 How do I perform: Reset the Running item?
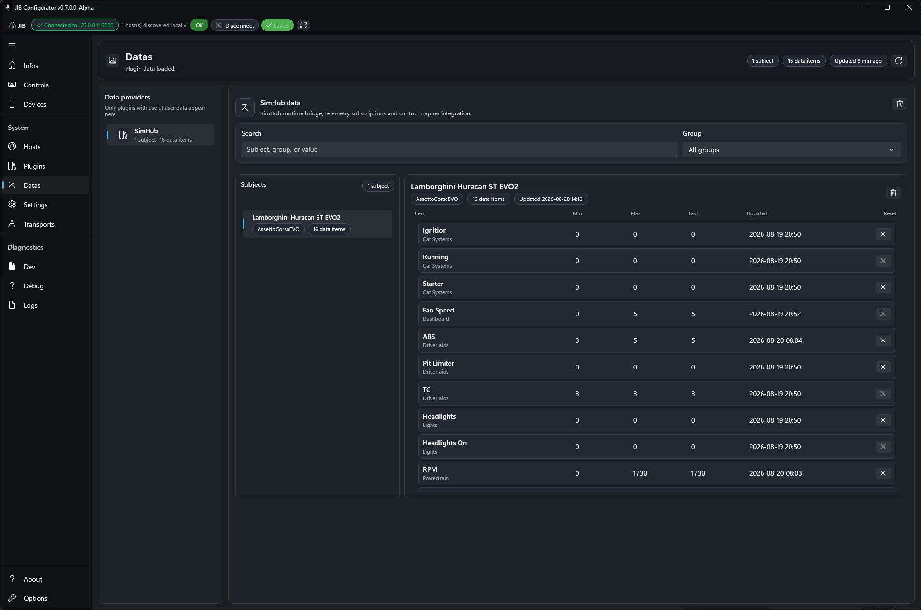coord(883,261)
